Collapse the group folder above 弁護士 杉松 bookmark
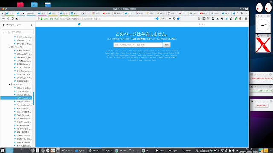The image size is (273, 153). tap(10, 85)
